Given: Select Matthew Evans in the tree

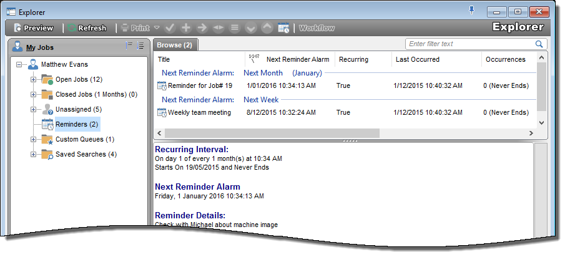Looking at the screenshot, I should click(64, 64).
